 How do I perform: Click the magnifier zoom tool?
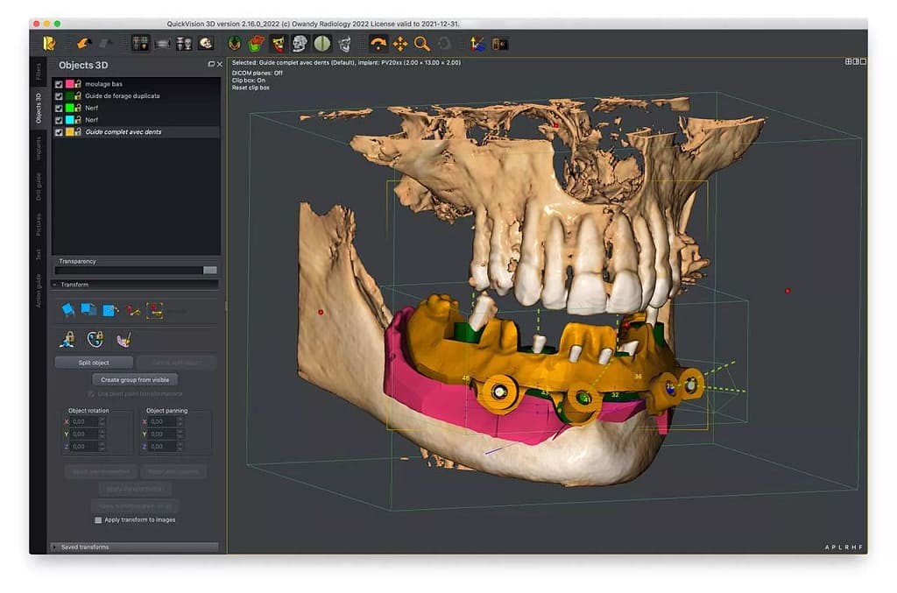click(422, 43)
